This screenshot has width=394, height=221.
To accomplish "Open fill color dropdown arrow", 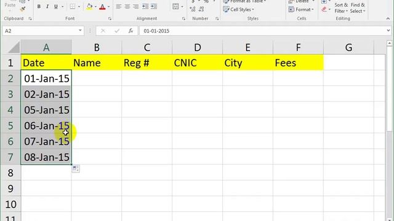I will [x=95, y=7].
